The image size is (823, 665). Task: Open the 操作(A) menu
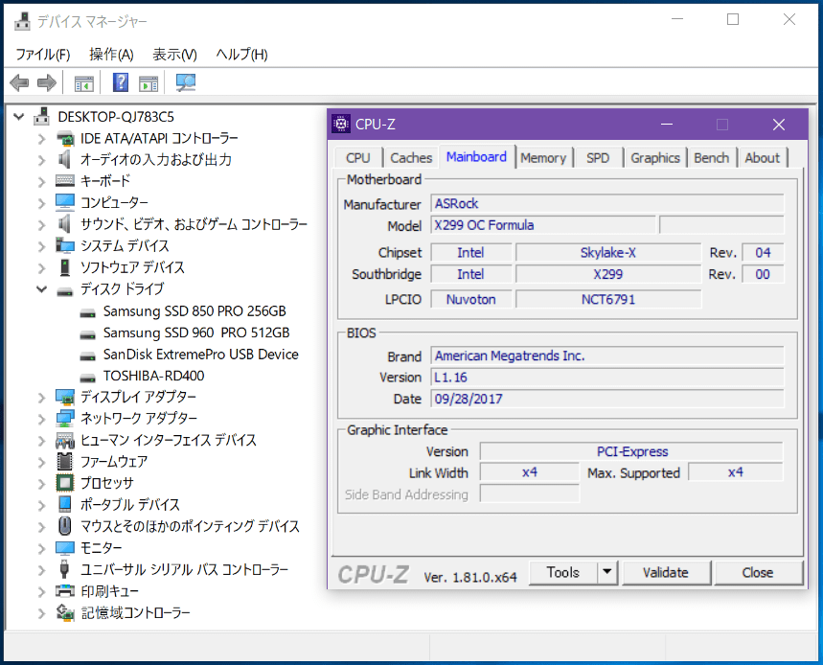[111, 55]
